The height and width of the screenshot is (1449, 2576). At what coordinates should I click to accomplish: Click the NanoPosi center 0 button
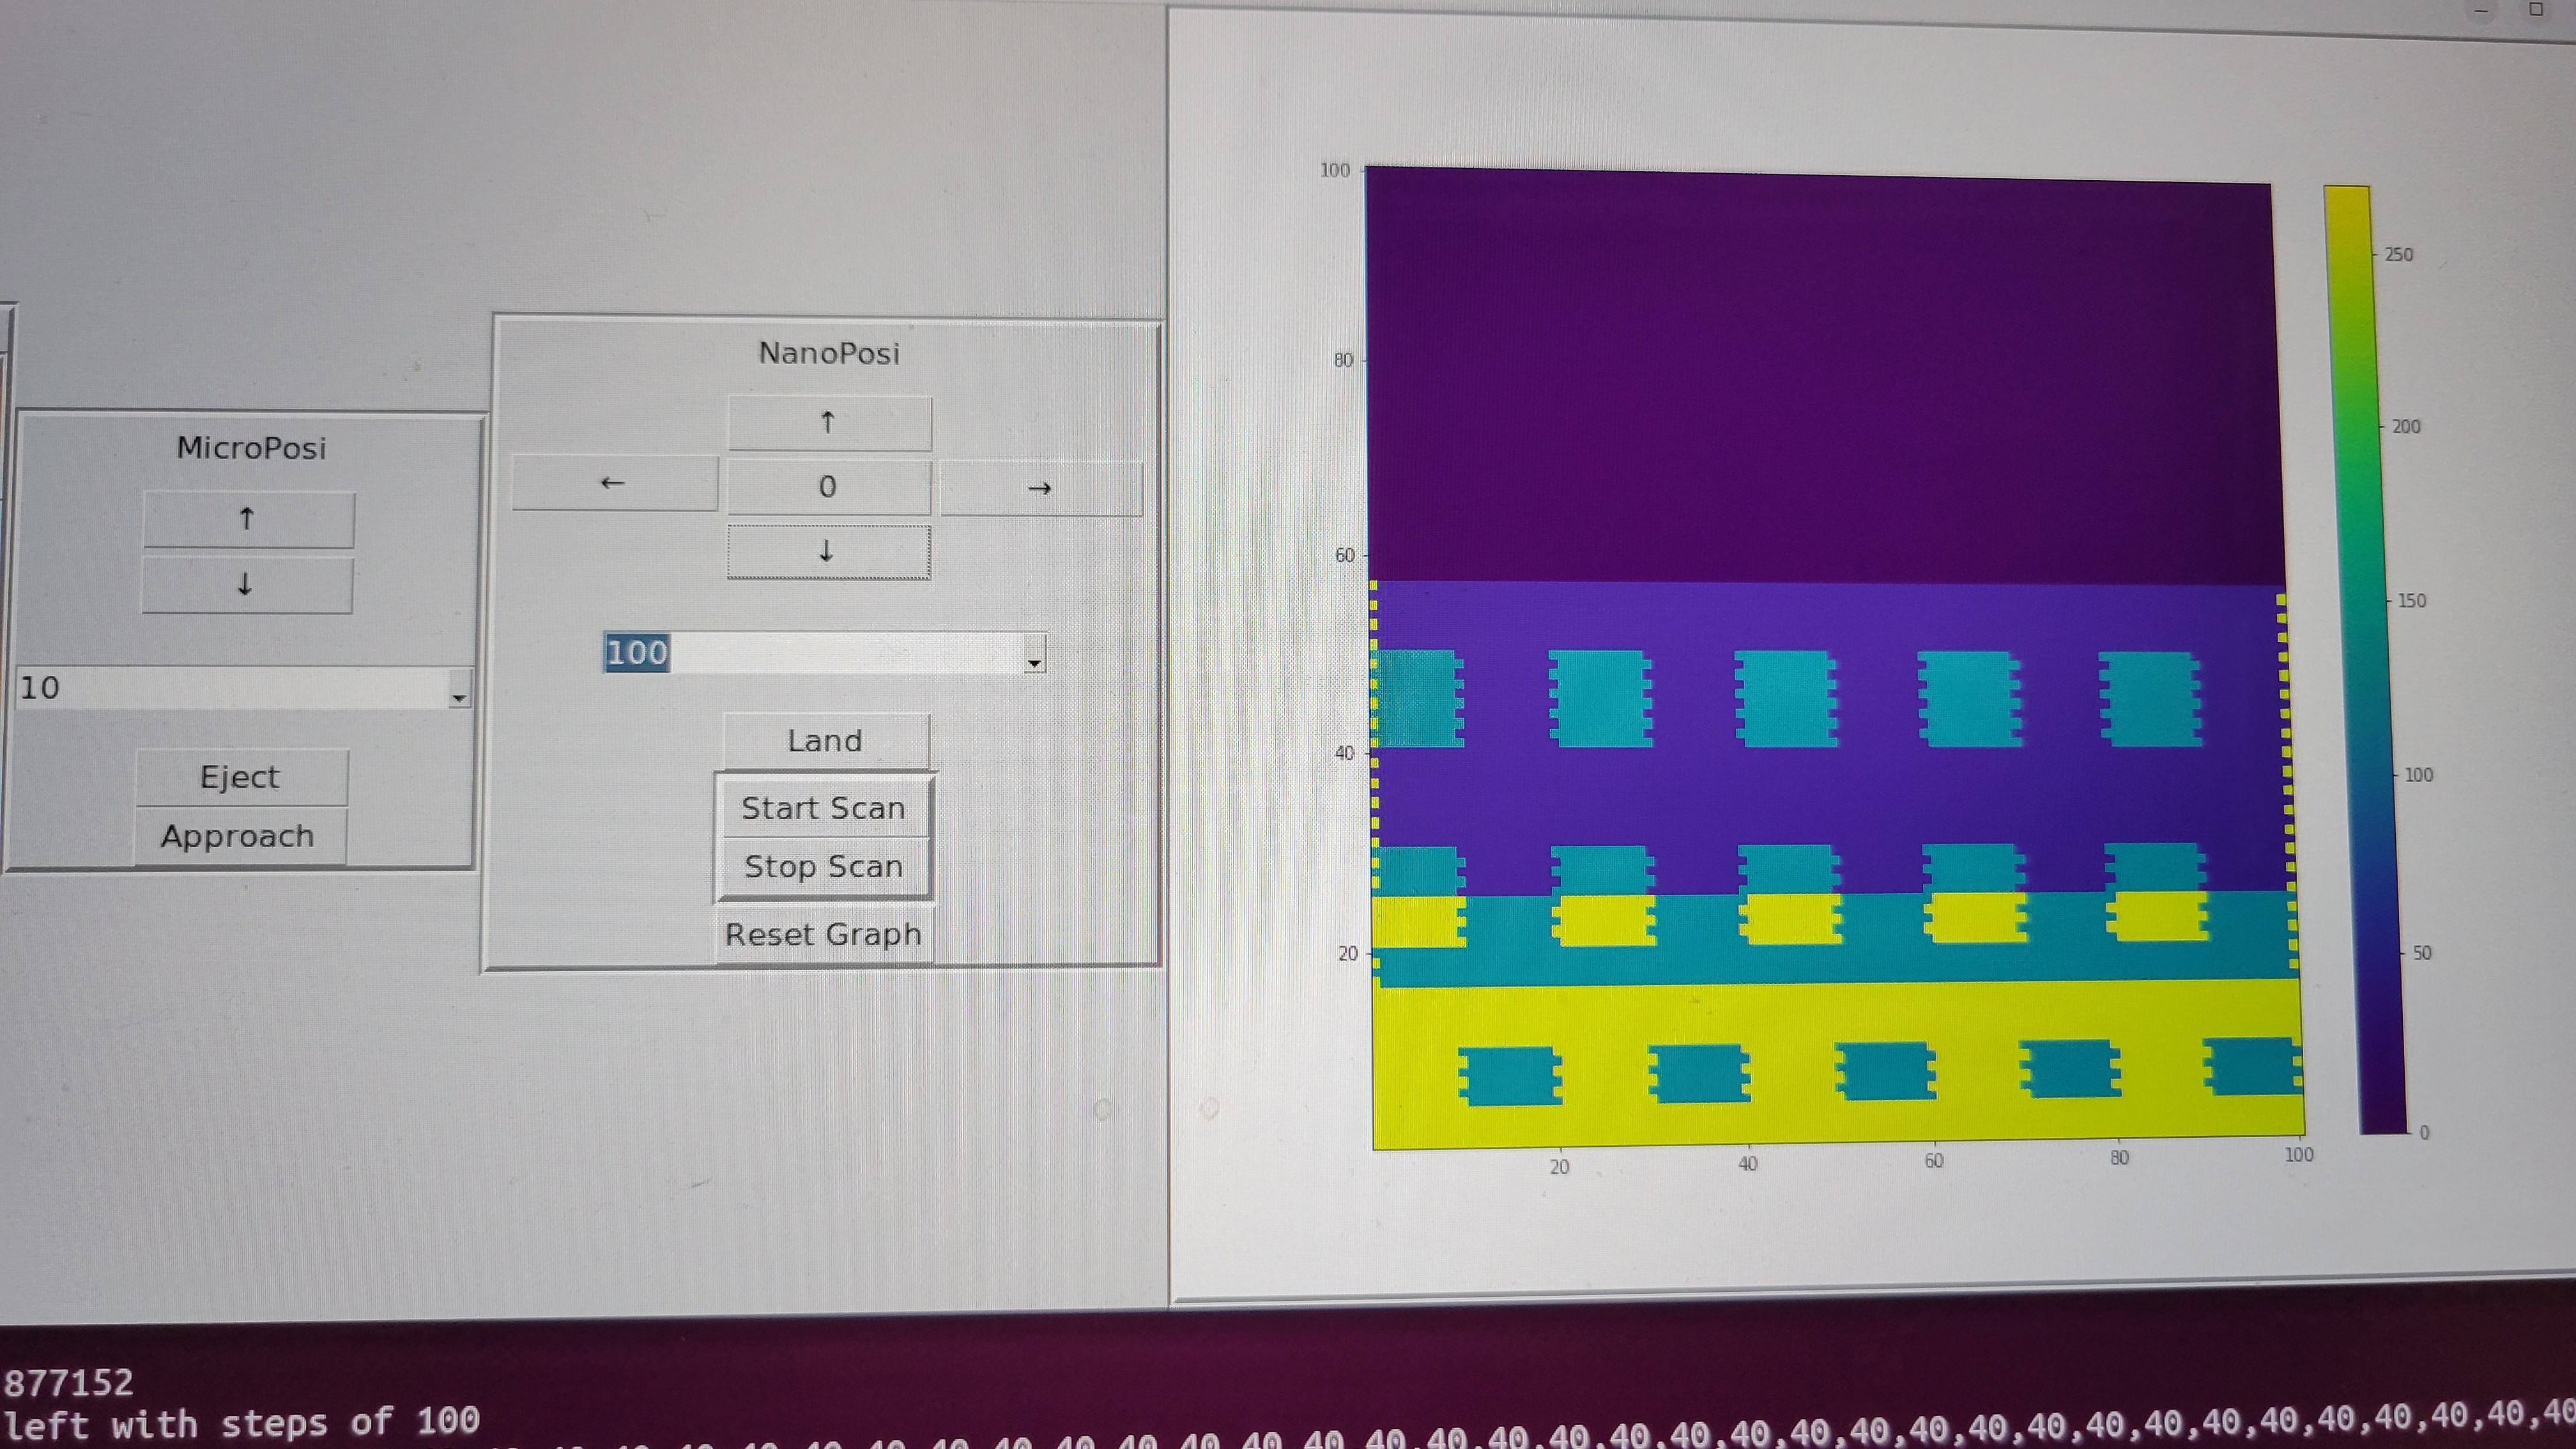(829, 487)
